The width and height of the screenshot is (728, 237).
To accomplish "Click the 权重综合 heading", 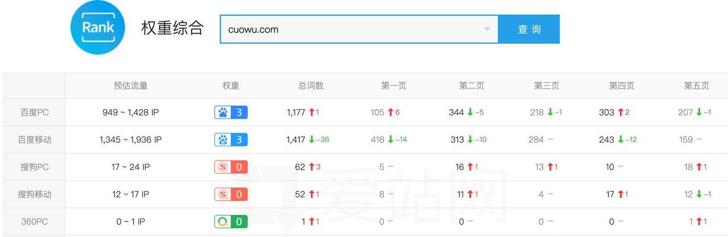I will (x=173, y=28).
